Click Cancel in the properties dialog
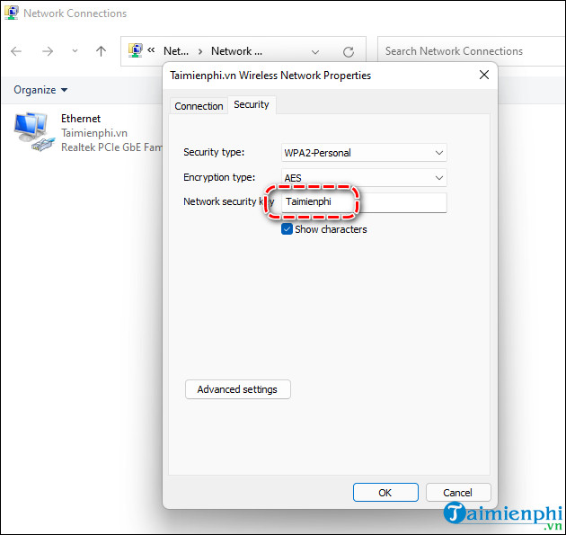 tap(458, 493)
